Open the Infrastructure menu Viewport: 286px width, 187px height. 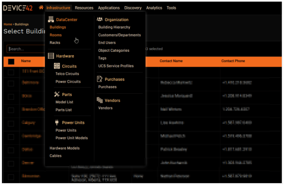(x=58, y=8)
